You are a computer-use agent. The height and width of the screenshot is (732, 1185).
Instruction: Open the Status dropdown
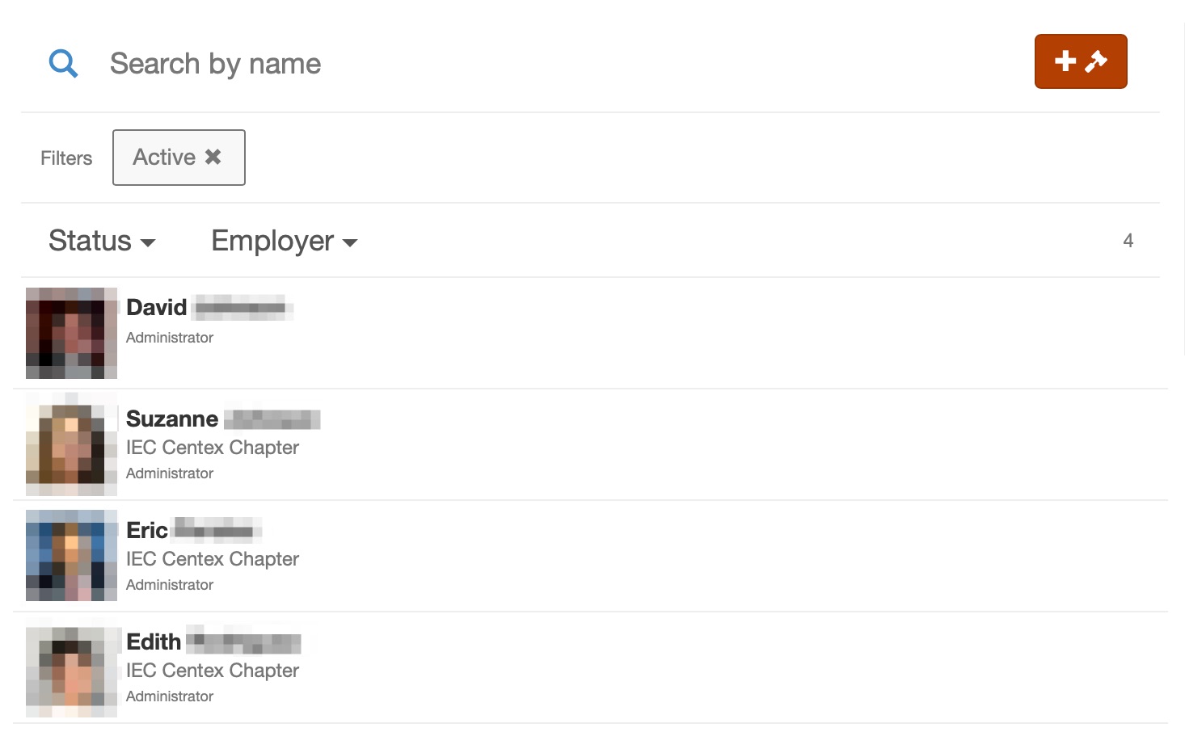102,241
